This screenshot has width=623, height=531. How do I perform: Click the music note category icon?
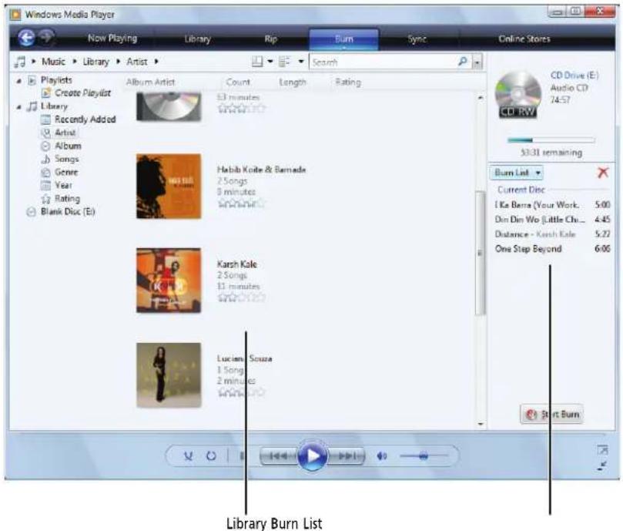[20, 62]
